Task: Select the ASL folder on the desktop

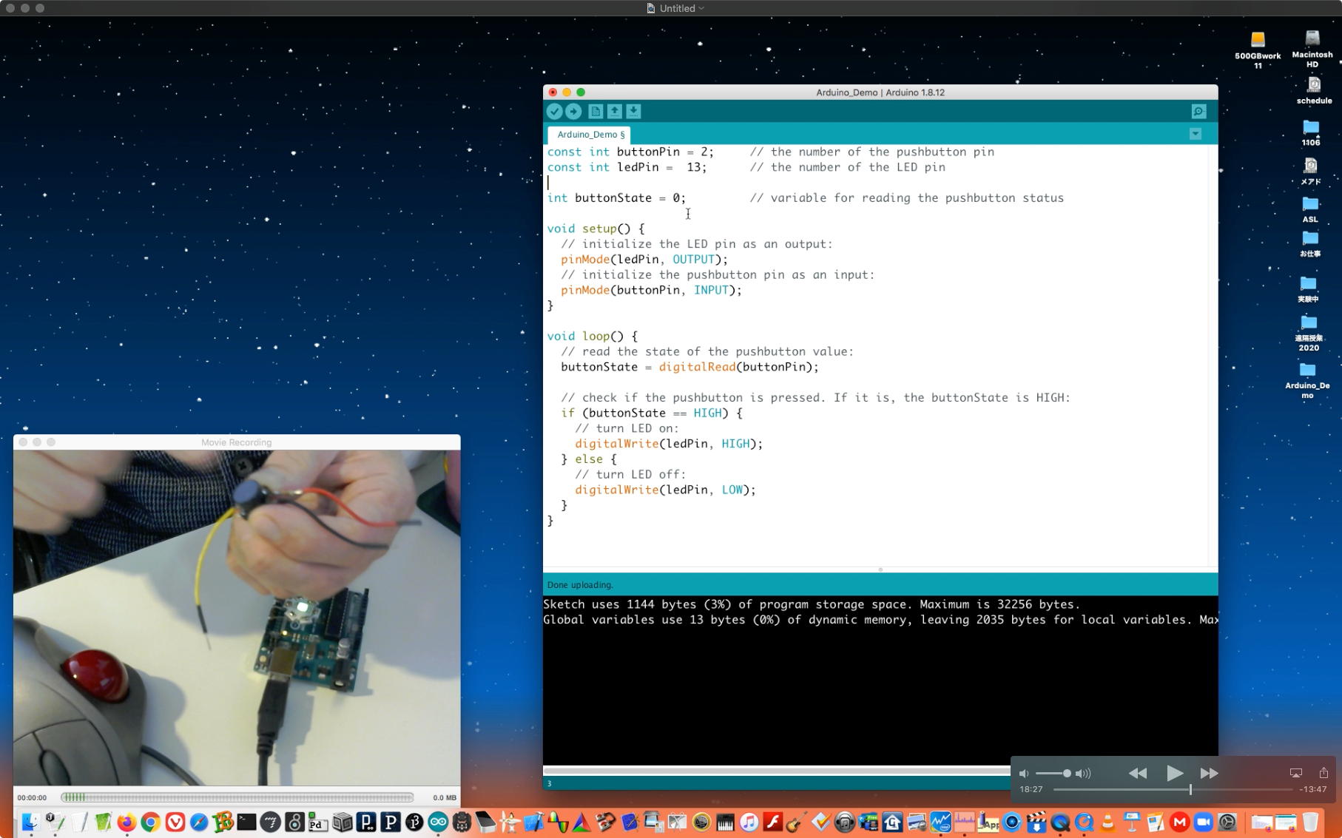Action: (x=1310, y=209)
